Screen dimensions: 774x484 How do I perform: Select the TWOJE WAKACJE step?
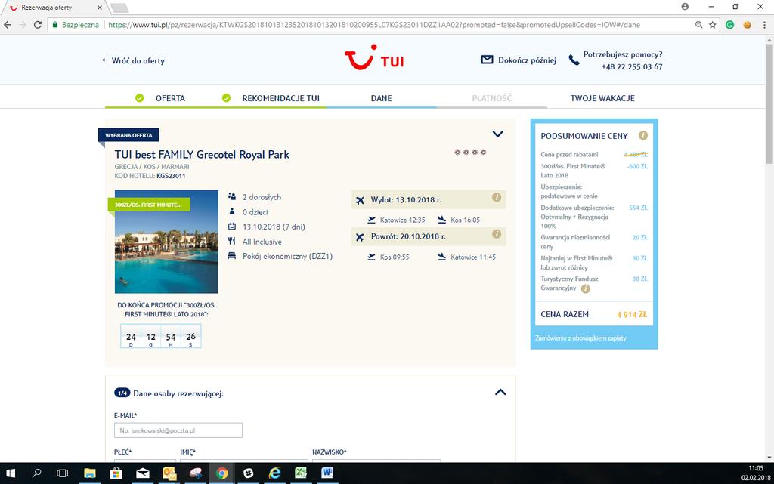(602, 98)
